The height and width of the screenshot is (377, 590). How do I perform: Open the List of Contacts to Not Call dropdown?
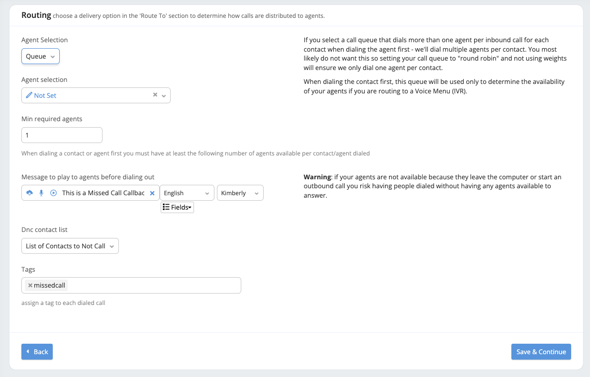click(x=70, y=246)
